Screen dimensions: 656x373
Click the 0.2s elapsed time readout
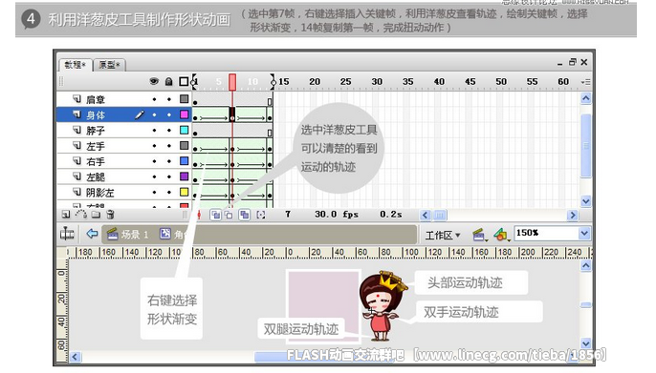[391, 215]
